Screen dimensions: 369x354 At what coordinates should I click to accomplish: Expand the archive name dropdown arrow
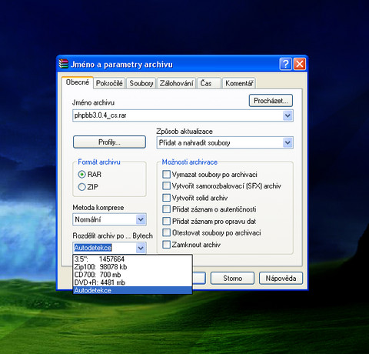tap(288, 115)
